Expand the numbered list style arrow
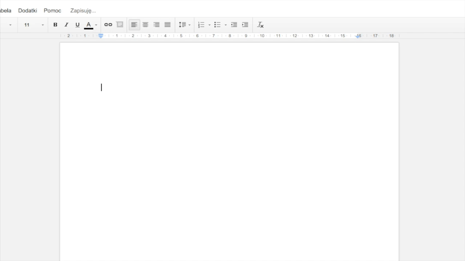Screen dimensions: 465x261 coord(209,25)
